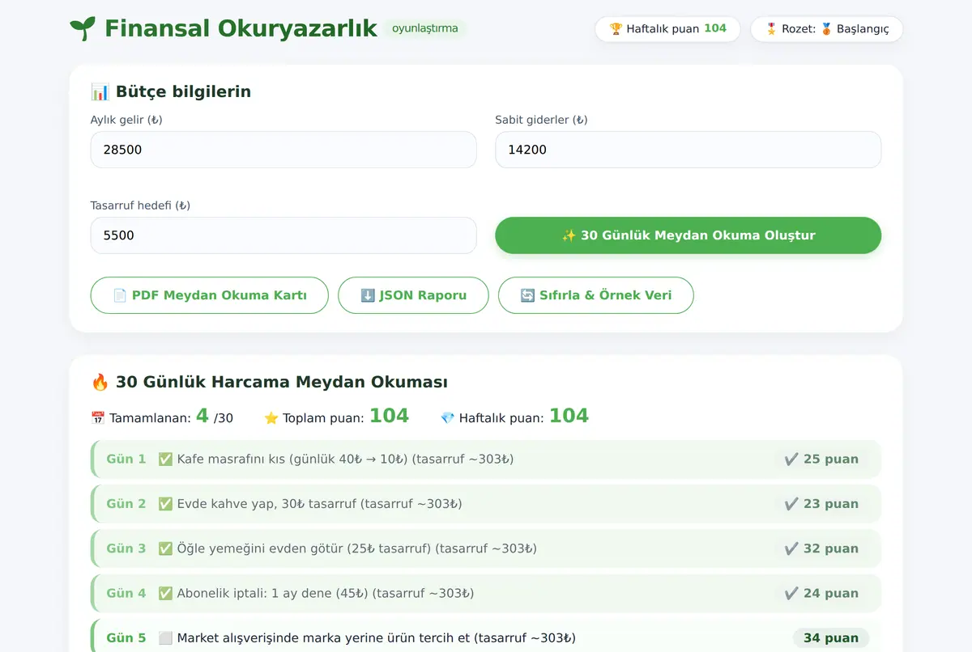Uncheck the Gün 2 Evde kahve yap checkbox
The image size is (972, 652).
click(165, 504)
